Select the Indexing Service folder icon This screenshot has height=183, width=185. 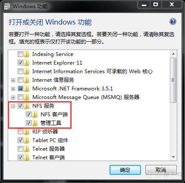point(27,54)
